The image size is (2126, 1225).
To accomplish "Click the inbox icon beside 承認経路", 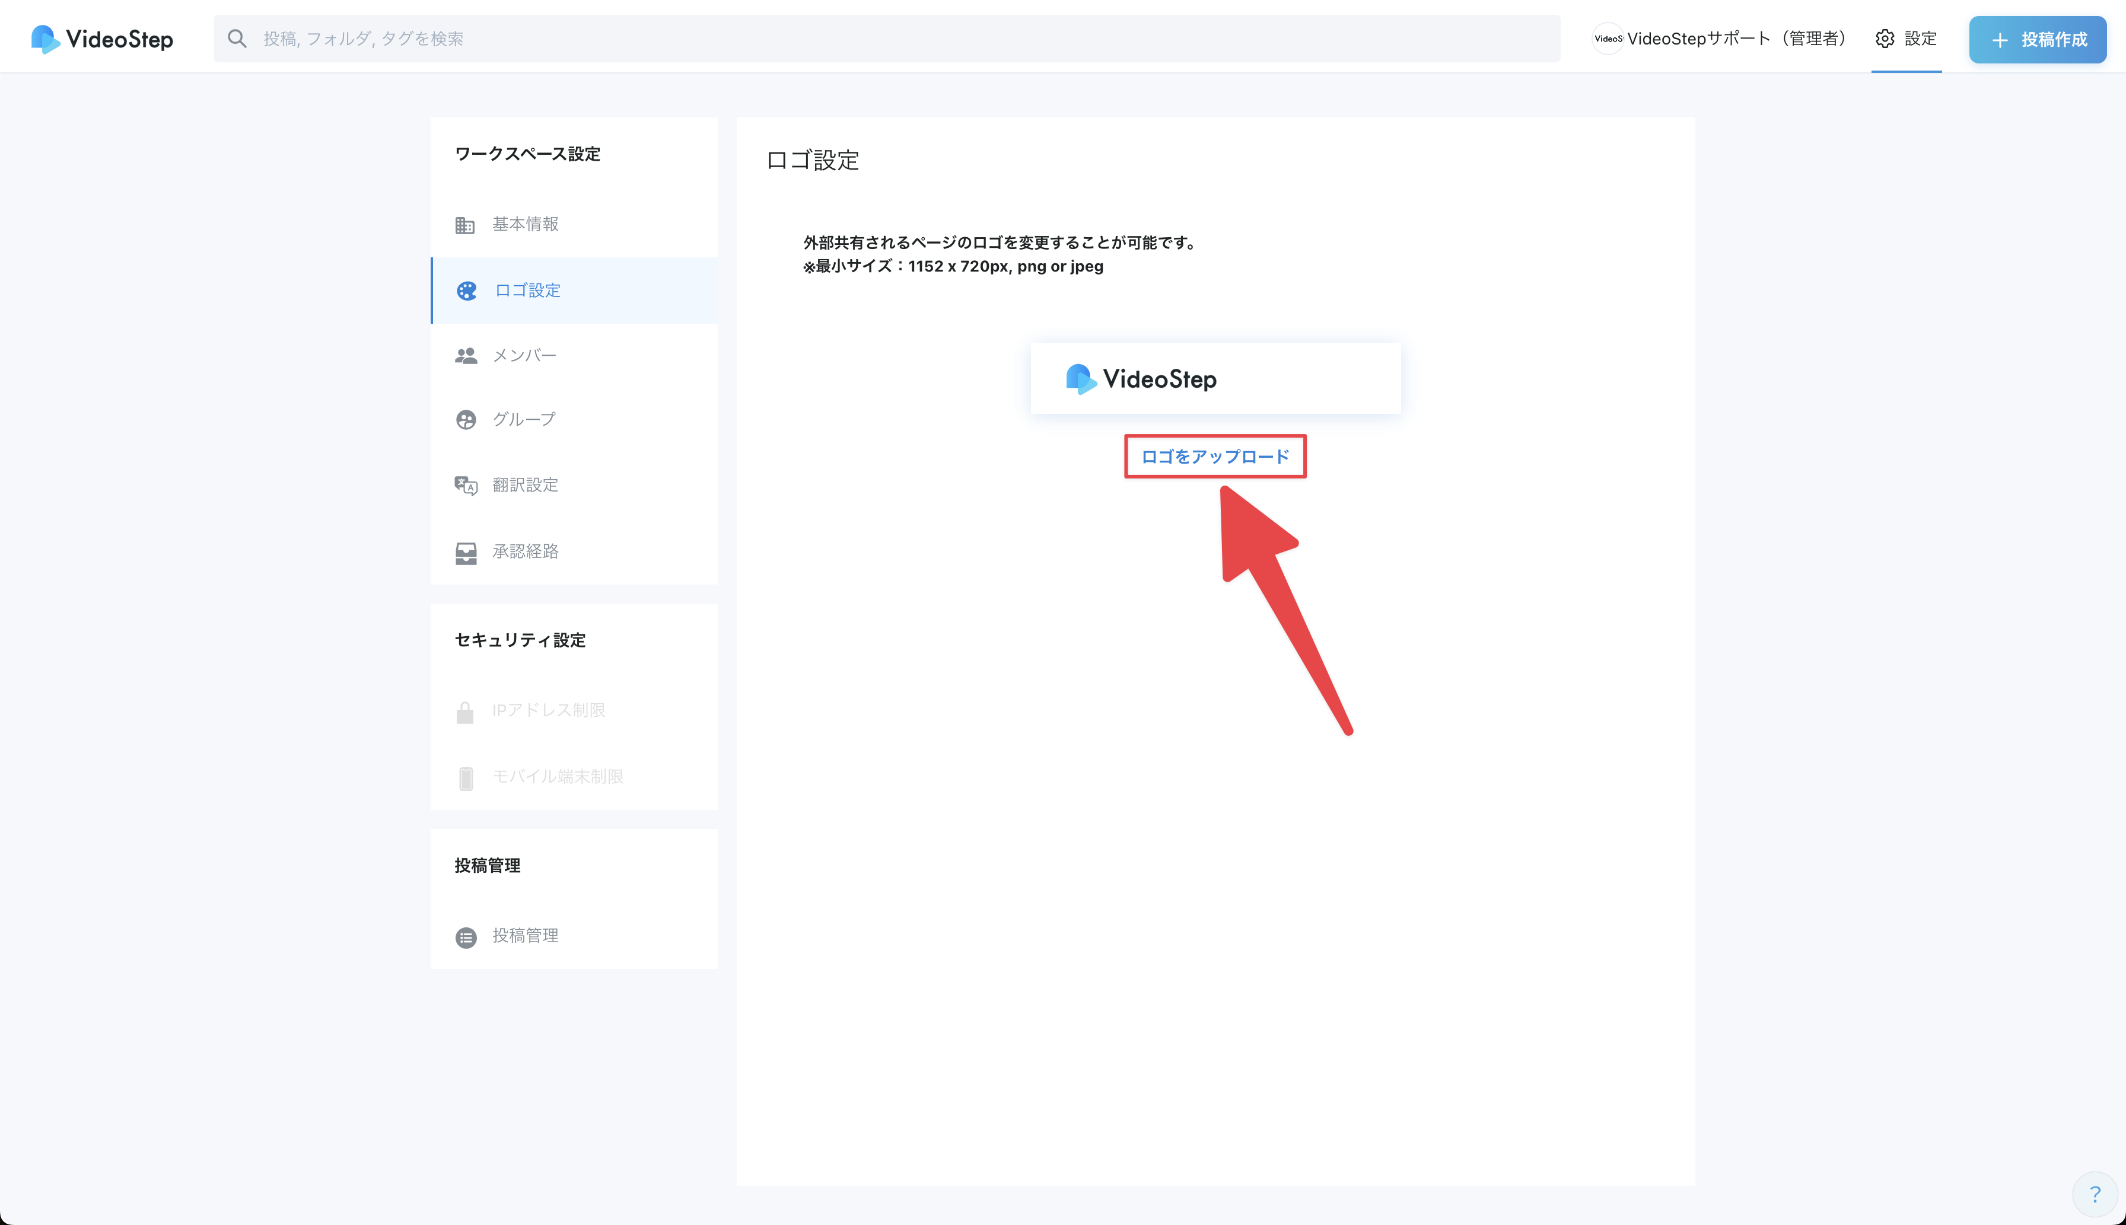I will click(x=466, y=552).
